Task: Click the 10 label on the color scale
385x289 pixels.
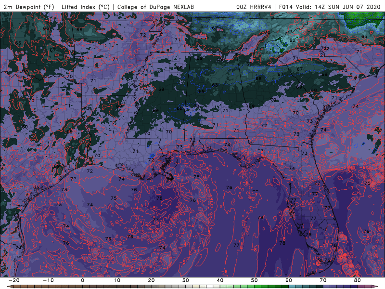Action: (x=117, y=280)
